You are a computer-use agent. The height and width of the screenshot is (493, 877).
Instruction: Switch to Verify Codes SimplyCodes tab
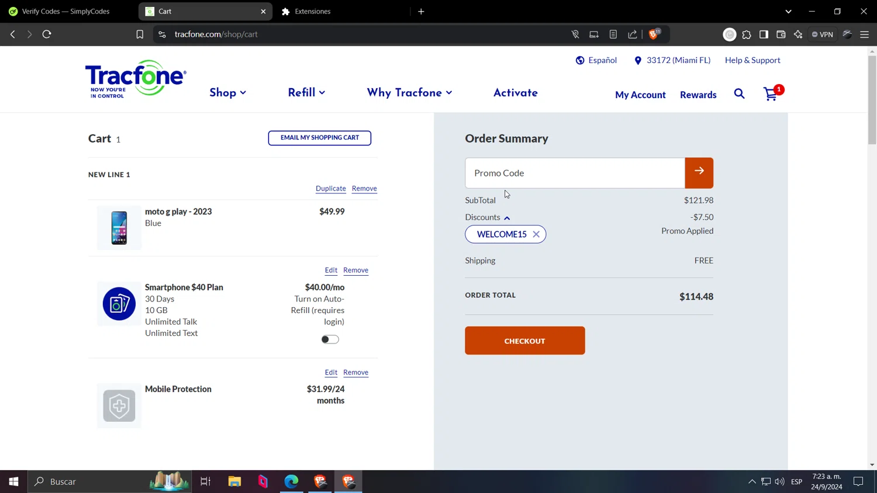tap(66, 11)
